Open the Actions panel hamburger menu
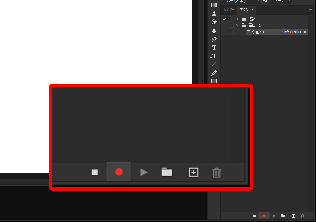Image resolution: width=316 pixels, height=222 pixels. pos(310,10)
